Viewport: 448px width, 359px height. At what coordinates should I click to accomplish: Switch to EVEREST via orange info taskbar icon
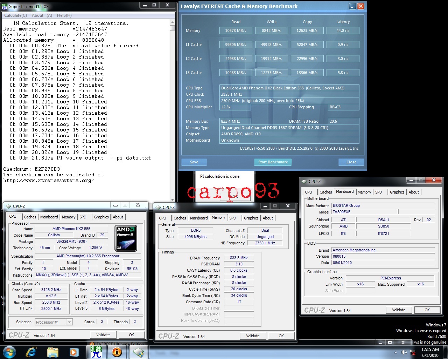click(117, 352)
